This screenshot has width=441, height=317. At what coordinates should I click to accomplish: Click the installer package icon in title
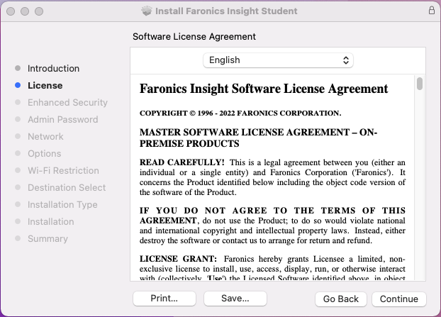click(147, 11)
